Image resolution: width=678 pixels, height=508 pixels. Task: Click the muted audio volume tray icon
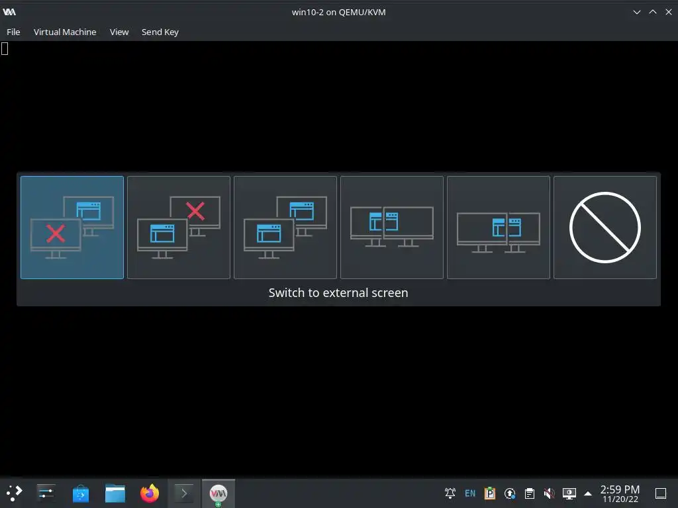[x=549, y=493]
